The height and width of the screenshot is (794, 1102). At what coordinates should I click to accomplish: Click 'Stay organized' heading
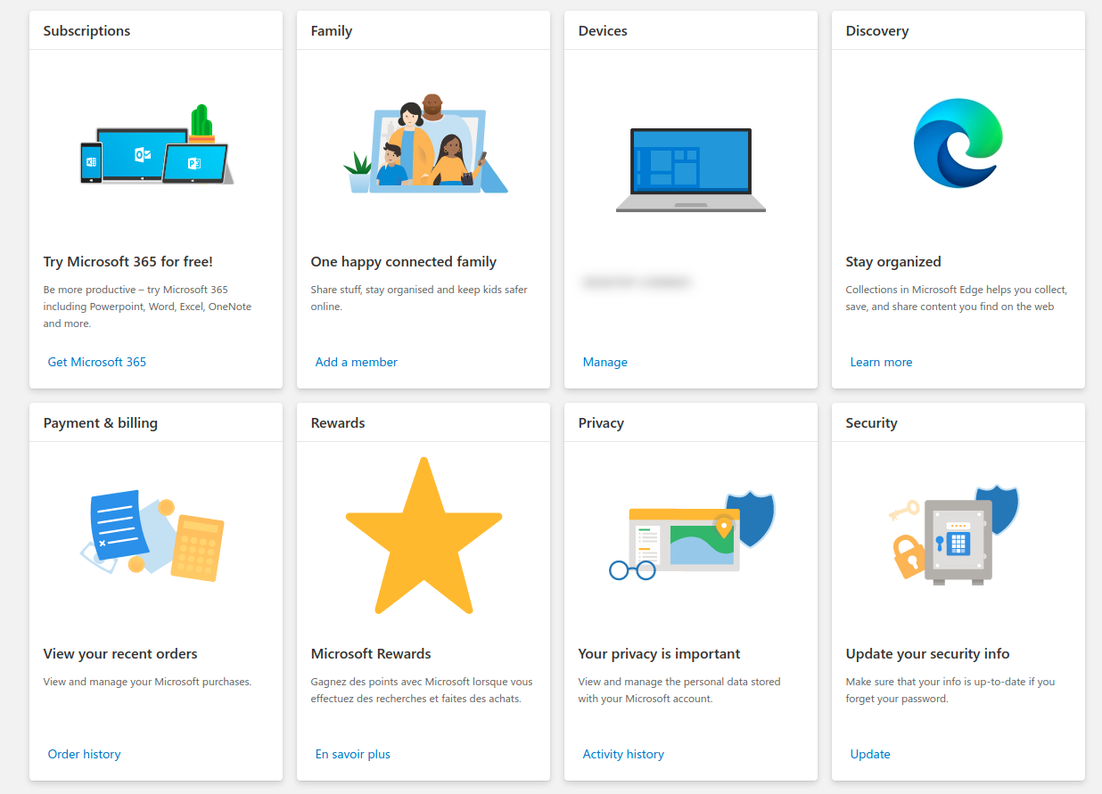coord(893,261)
